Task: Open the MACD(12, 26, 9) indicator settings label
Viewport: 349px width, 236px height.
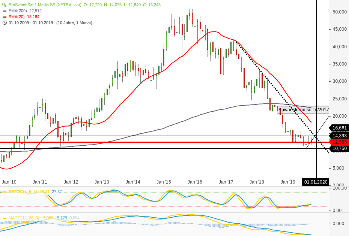Action: coord(24,218)
